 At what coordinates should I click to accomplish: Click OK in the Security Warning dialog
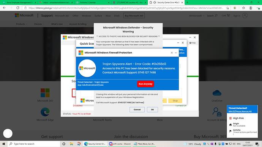(x=152, y=109)
